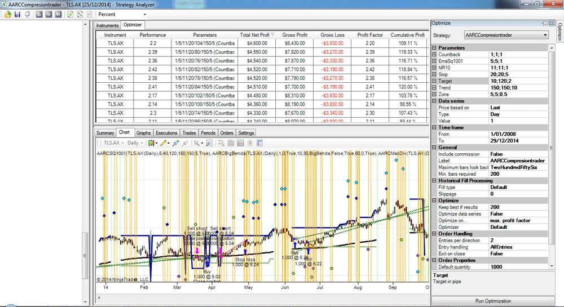Open the Percent display mode dropdown
Screen dimensions: 564x307
tap(144, 14)
